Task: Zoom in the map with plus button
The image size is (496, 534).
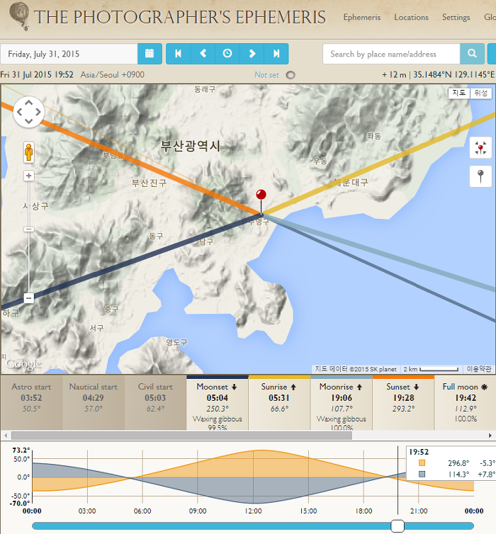Action: [29, 176]
